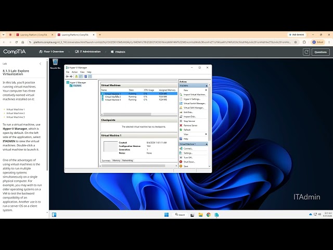
Task: Click the Assigned Memory column header
Action: (x=168, y=90)
